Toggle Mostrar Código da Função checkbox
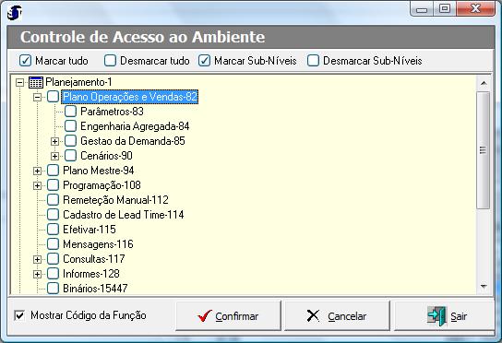Viewport: 502px width, 343px height. tap(19, 316)
